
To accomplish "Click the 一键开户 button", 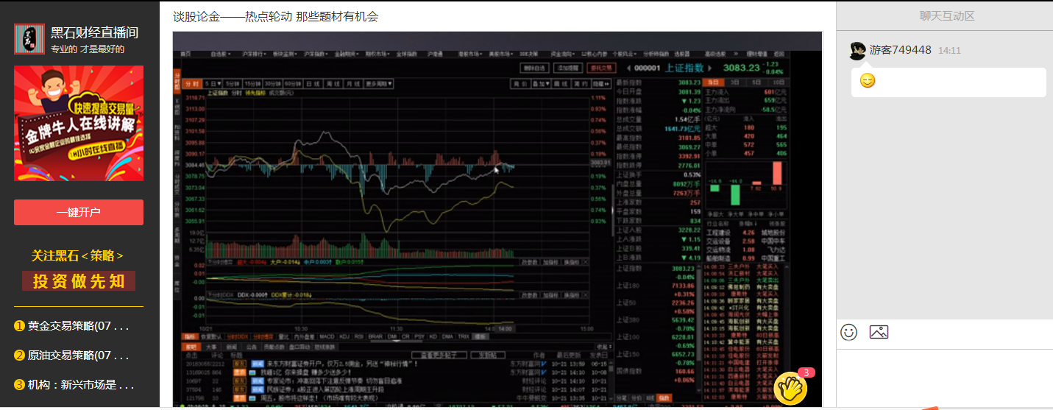I will point(79,212).
